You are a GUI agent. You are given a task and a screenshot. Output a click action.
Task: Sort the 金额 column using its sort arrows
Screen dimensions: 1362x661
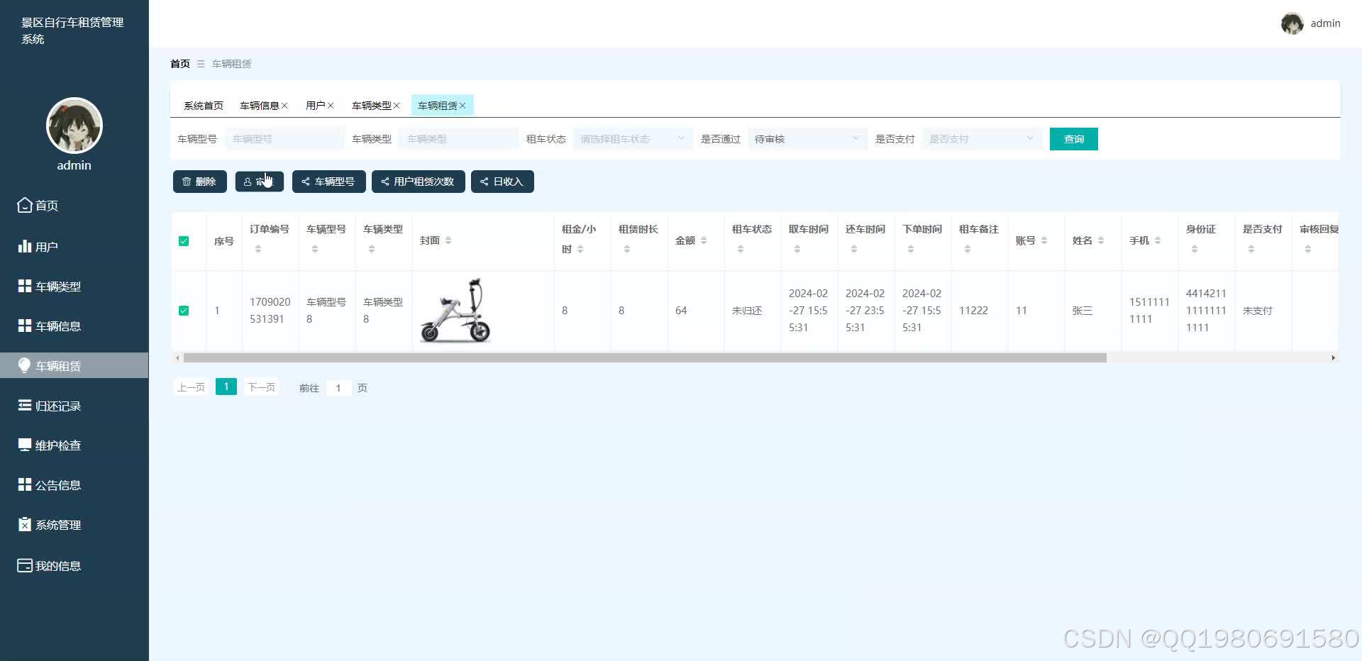click(703, 240)
